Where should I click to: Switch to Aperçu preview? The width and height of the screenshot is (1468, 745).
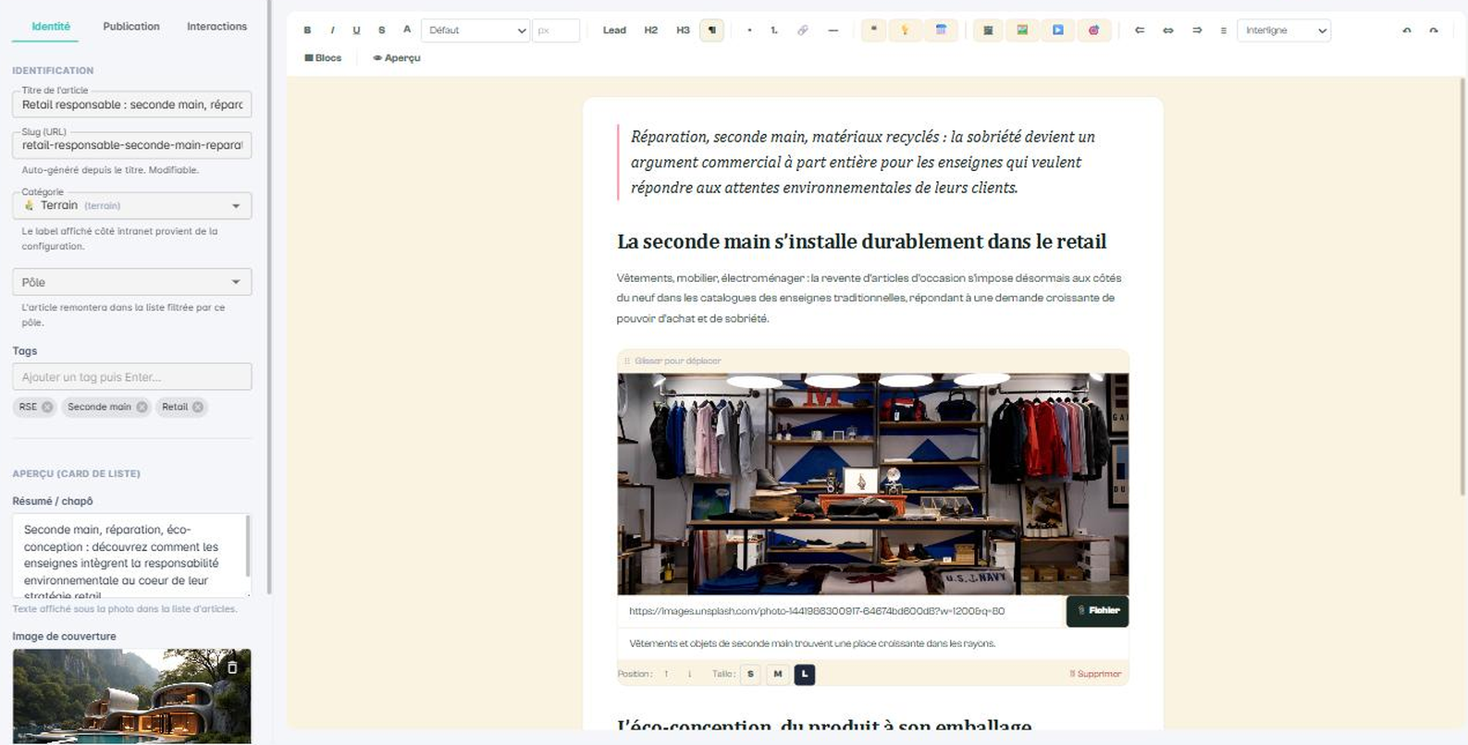[397, 58]
